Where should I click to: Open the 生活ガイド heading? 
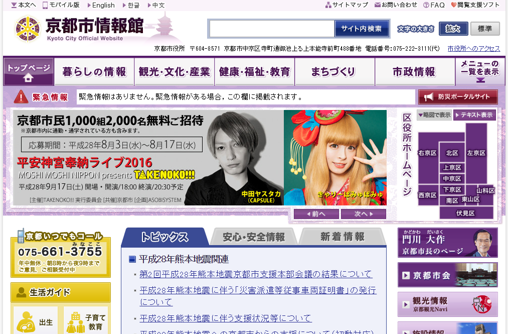pyautogui.click(x=61, y=292)
